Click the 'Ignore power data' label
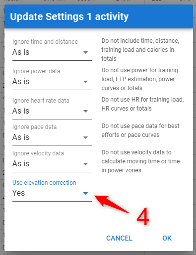Screen dimensions: 196x255 click(36, 71)
